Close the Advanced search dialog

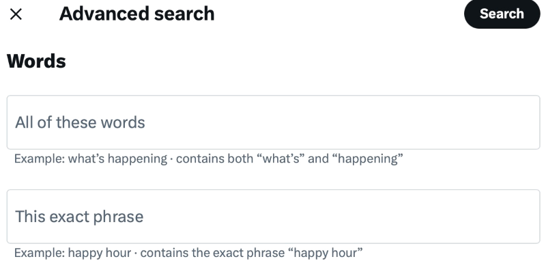[x=16, y=14]
